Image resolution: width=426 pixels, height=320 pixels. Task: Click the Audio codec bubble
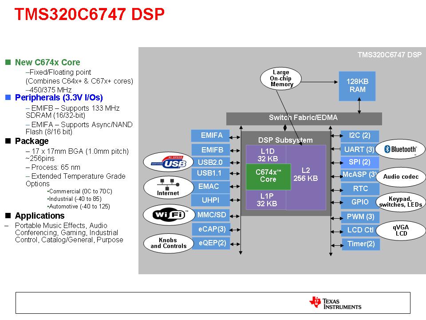point(401,177)
